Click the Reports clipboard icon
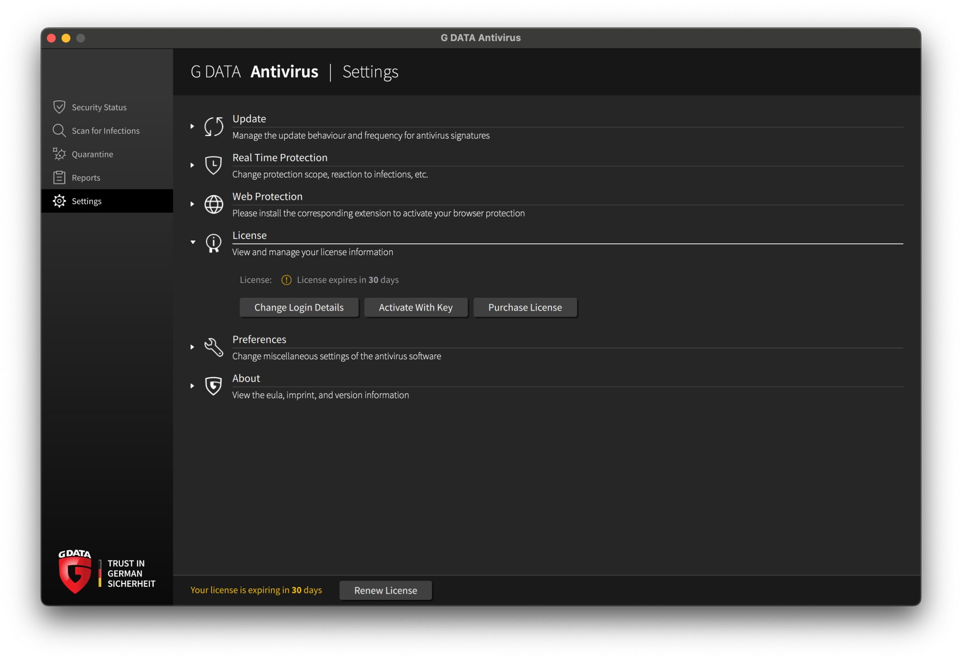Image resolution: width=962 pixels, height=660 pixels. point(59,178)
